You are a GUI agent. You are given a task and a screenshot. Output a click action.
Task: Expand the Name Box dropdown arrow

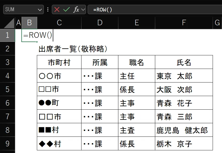pyautogui.click(x=40, y=10)
